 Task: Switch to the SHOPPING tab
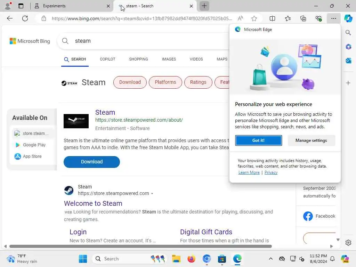[x=138, y=59]
